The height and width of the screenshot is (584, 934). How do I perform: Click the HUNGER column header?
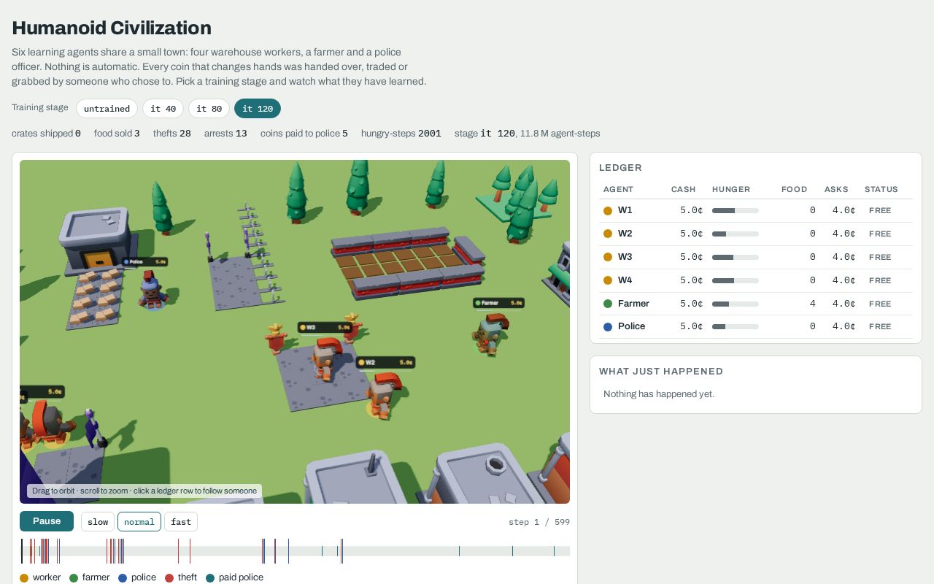pos(731,189)
